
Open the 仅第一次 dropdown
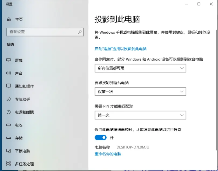pos(140,92)
